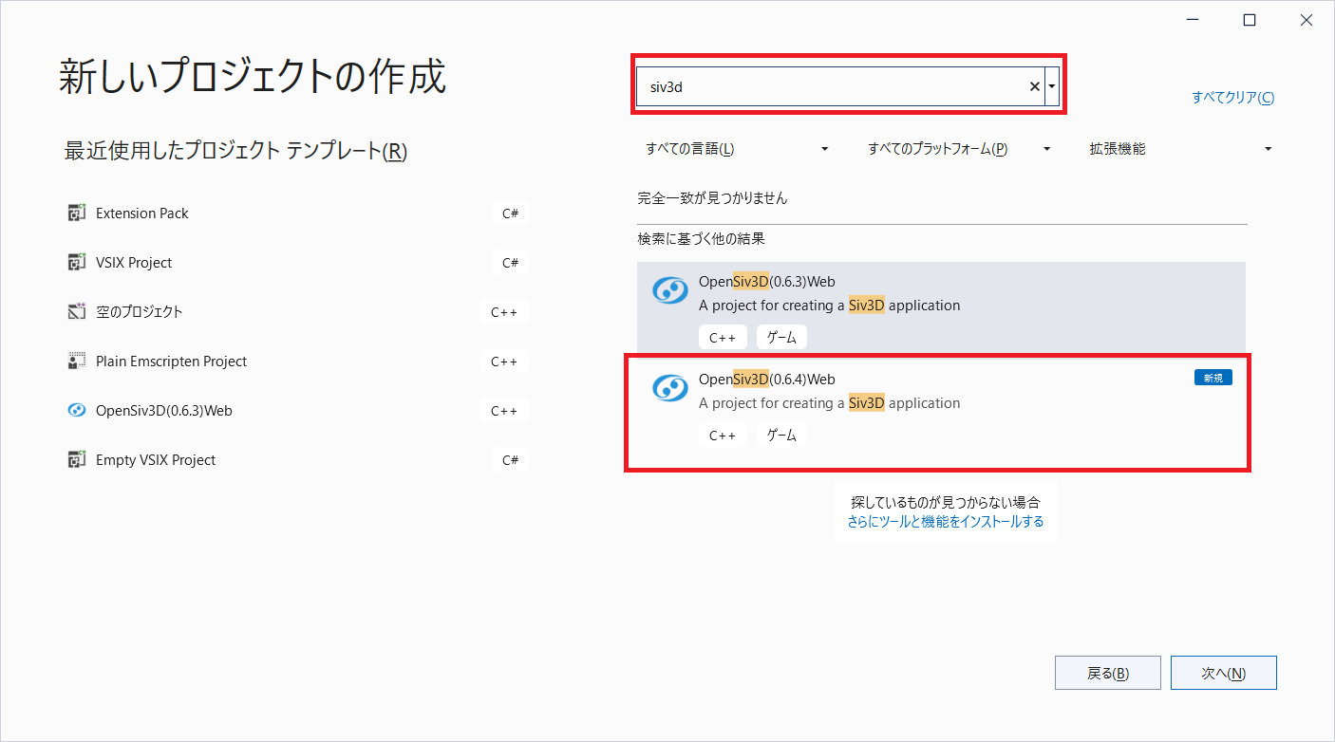Image resolution: width=1335 pixels, height=742 pixels.
Task: Click the C++ label beside 空のプロジェクト
Action: pyautogui.click(x=504, y=312)
